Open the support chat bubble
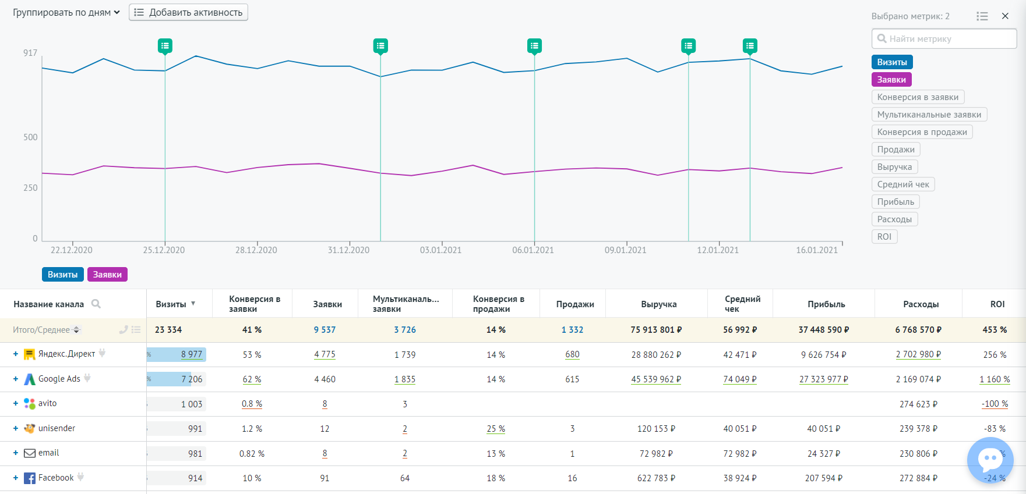 click(990, 460)
